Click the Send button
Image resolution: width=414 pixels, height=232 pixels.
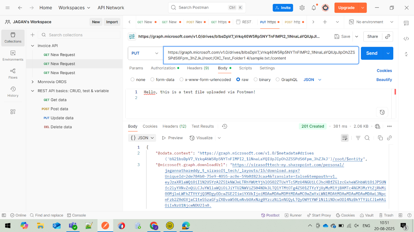(x=372, y=53)
